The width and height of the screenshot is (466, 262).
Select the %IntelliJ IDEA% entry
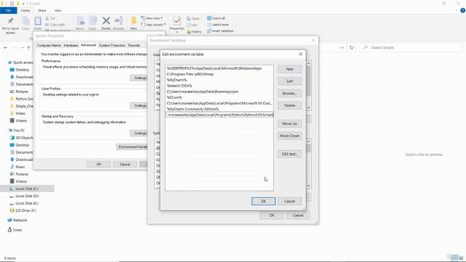219,86
